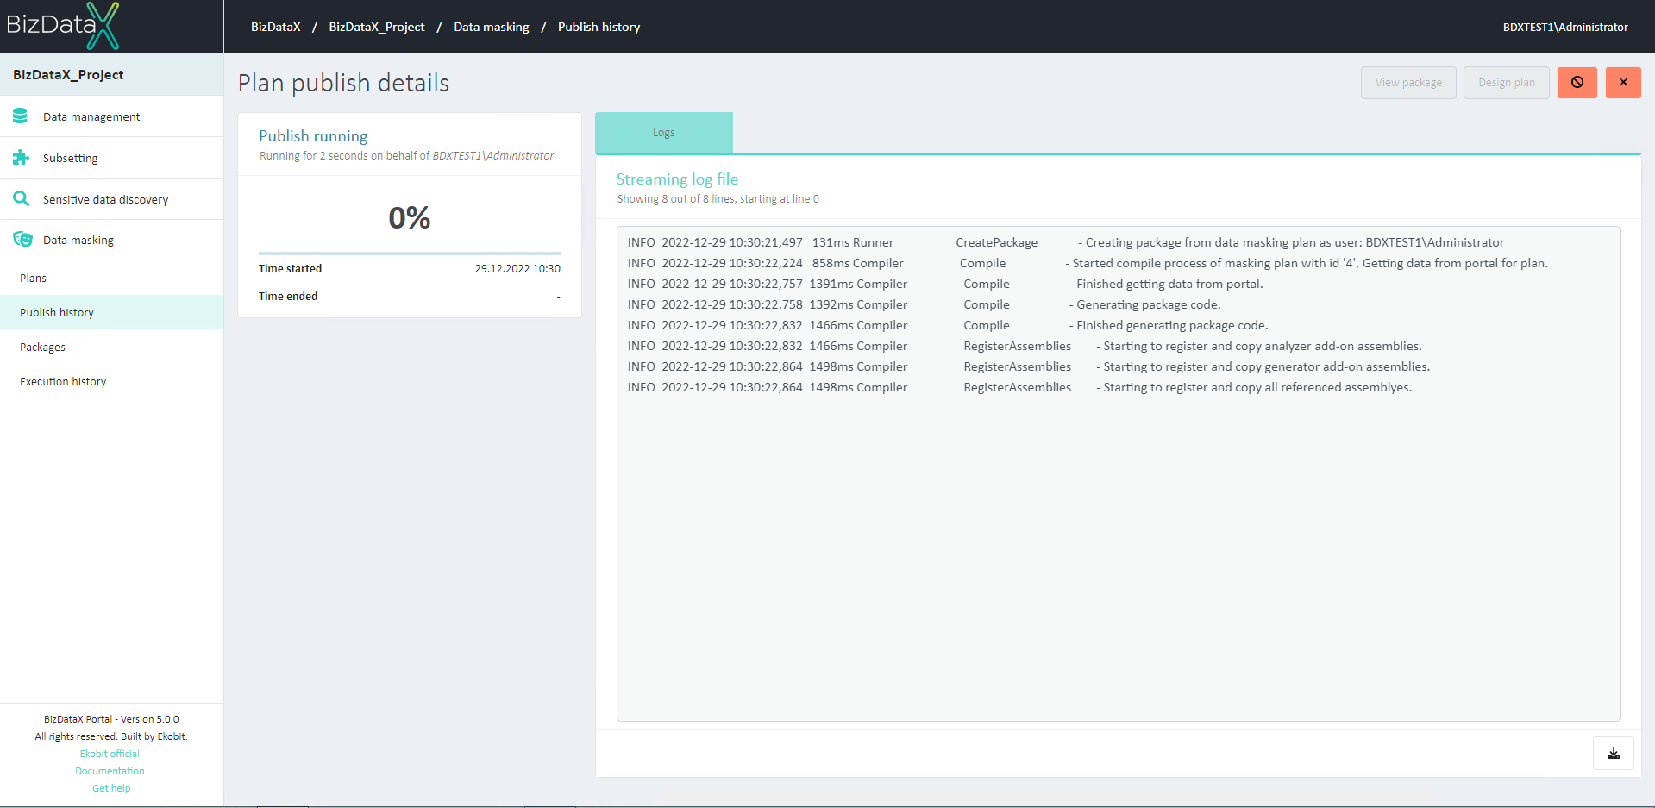Screen dimensions: 1655x808
Task: Click log line about all referenced assemblyes
Action: [x=1020, y=387]
